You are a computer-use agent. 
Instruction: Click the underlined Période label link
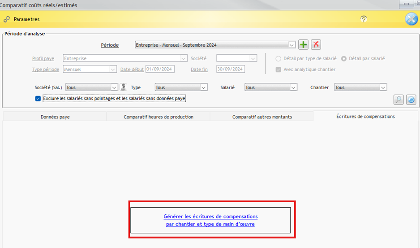[x=110, y=45]
